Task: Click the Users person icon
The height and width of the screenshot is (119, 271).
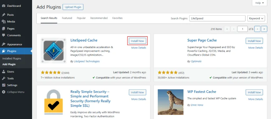Action: click(3, 71)
